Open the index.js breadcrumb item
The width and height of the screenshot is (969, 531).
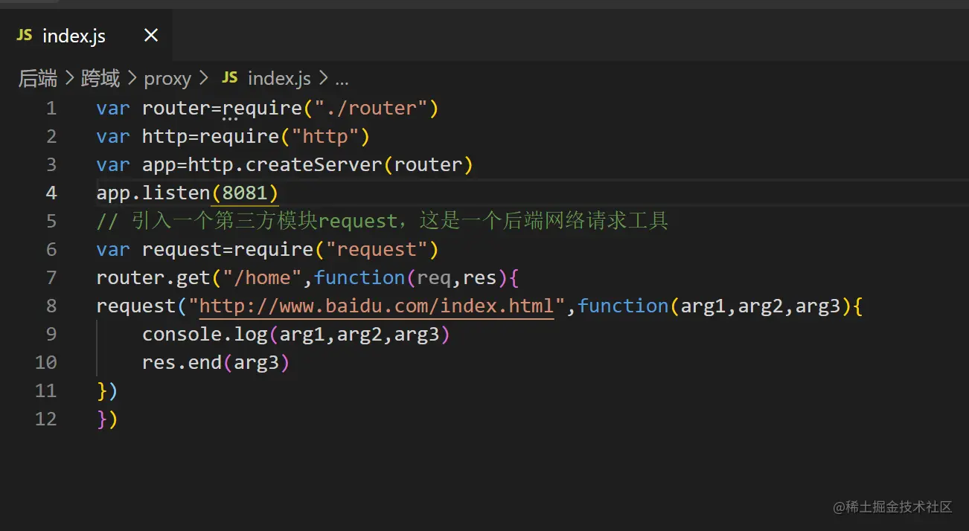click(279, 78)
